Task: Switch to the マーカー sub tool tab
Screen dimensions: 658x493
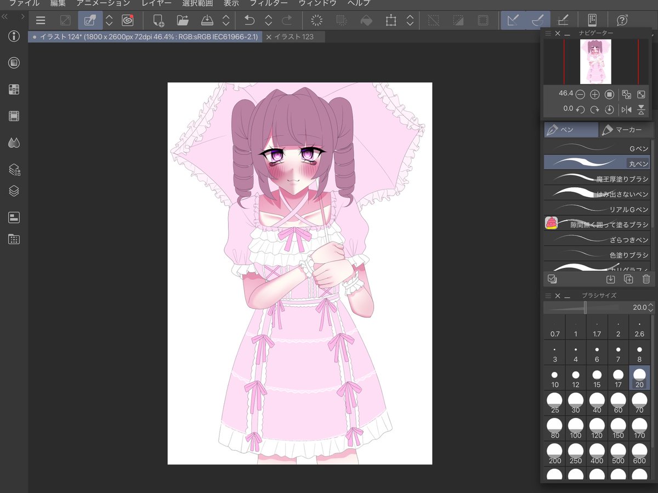Action: pos(626,130)
